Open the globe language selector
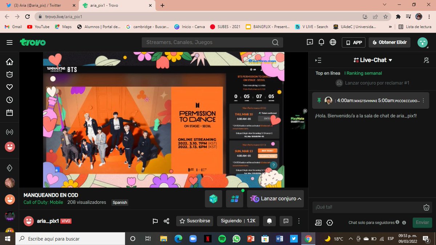 [333, 42]
